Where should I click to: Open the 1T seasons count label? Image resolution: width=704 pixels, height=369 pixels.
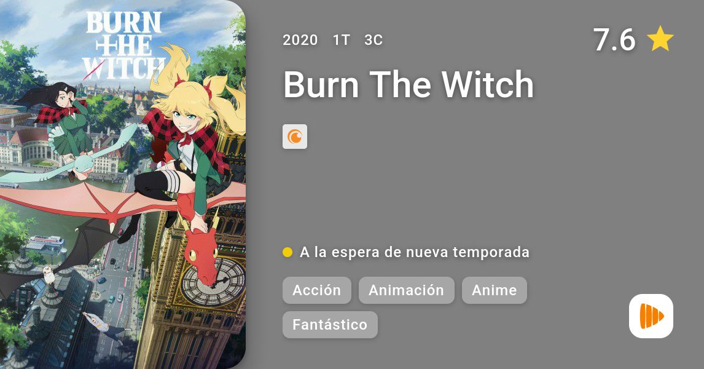tap(341, 40)
